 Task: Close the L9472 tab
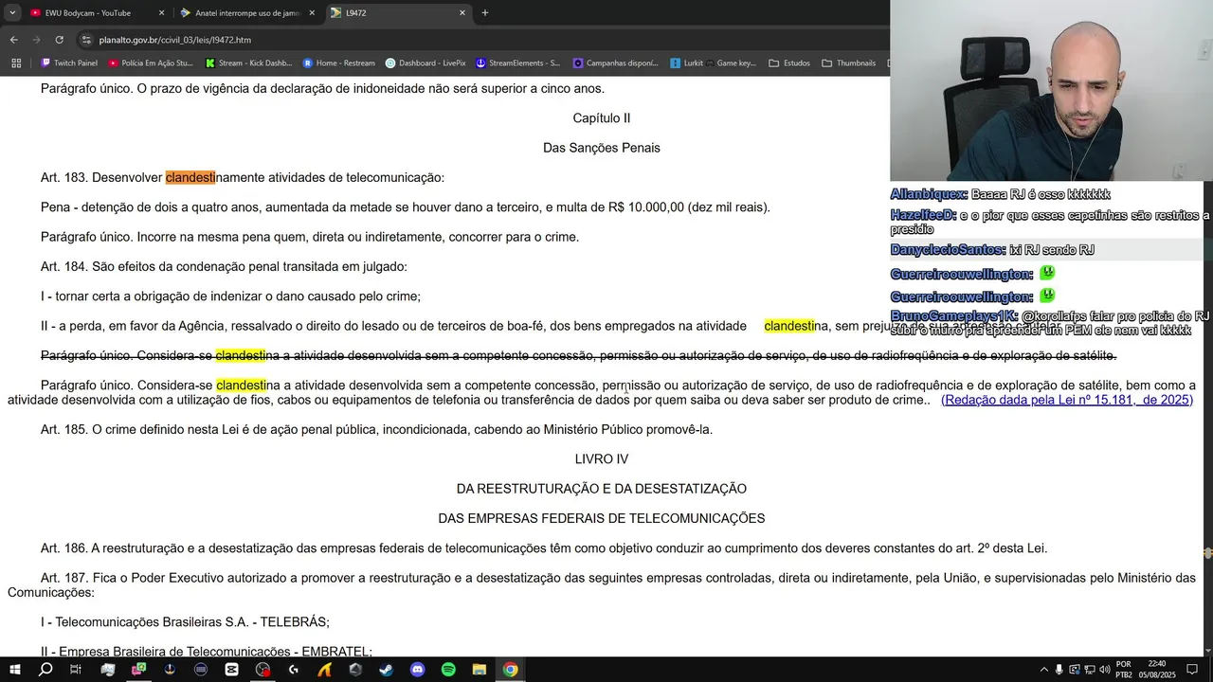462,13
